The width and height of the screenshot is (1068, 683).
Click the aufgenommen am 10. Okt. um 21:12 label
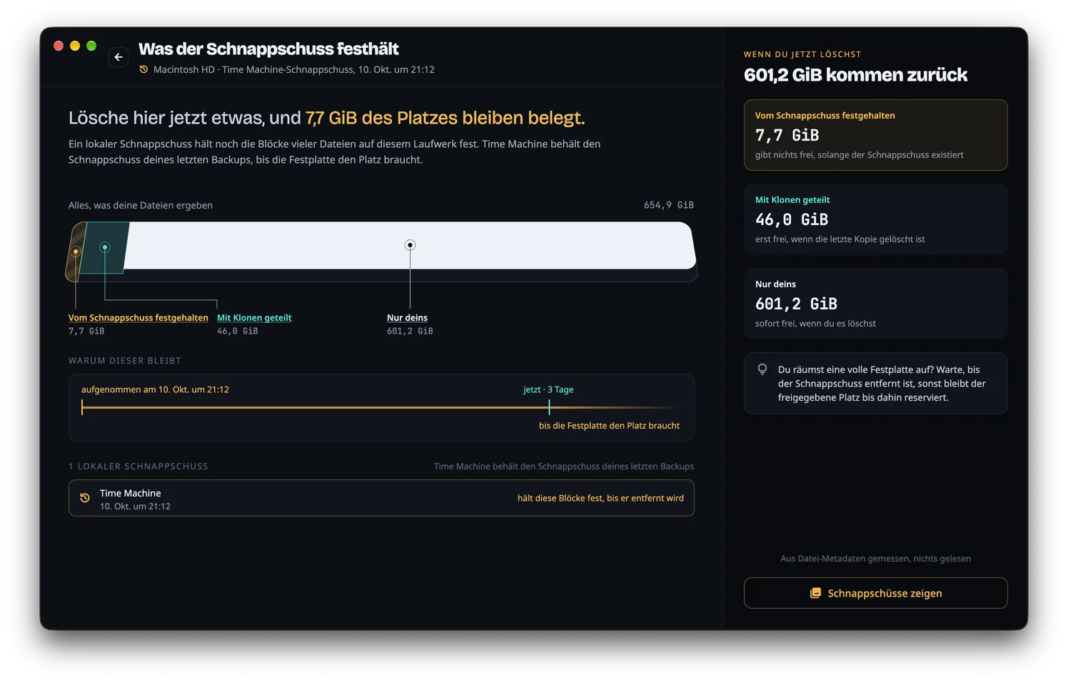[155, 389]
